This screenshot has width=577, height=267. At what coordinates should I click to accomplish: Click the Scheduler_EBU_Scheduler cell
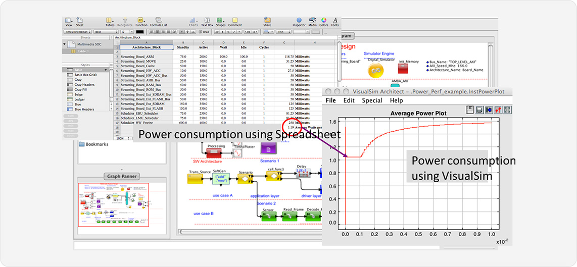(x=146, y=114)
